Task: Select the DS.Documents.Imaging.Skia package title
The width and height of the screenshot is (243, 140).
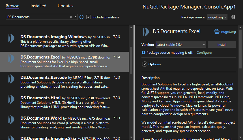Action: point(48,138)
